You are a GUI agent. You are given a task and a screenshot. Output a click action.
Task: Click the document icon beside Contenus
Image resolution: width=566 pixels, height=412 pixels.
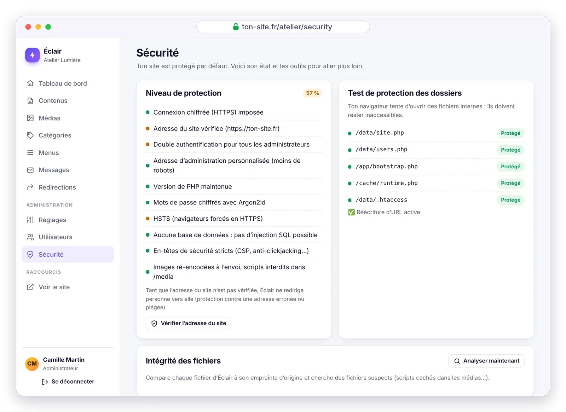click(30, 101)
